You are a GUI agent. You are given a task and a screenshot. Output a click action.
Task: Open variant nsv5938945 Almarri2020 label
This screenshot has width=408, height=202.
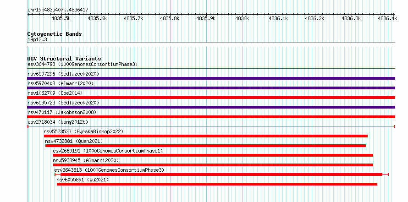[x=86, y=160]
